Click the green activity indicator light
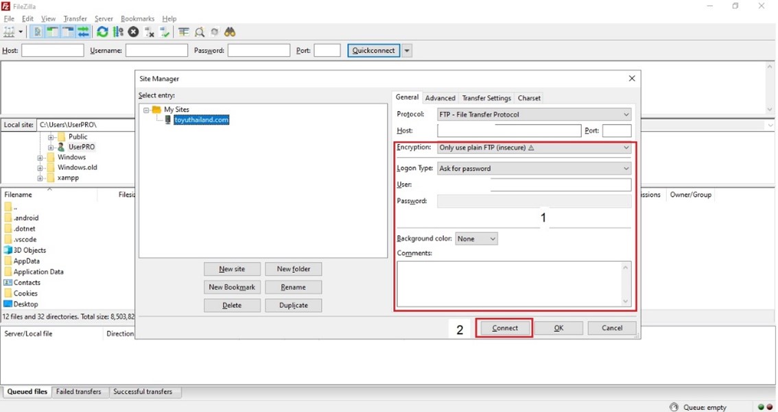778x412 pixels. click(761, 407)
